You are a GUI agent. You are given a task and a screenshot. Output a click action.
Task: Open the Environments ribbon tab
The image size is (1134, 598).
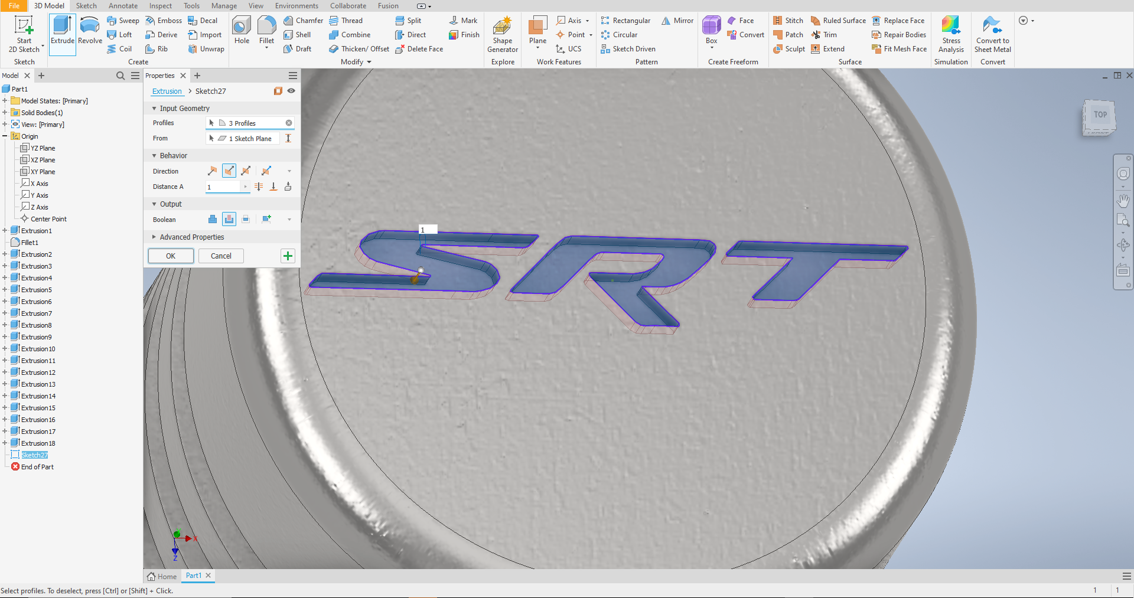pyautogui.click(x=296, y=6)
